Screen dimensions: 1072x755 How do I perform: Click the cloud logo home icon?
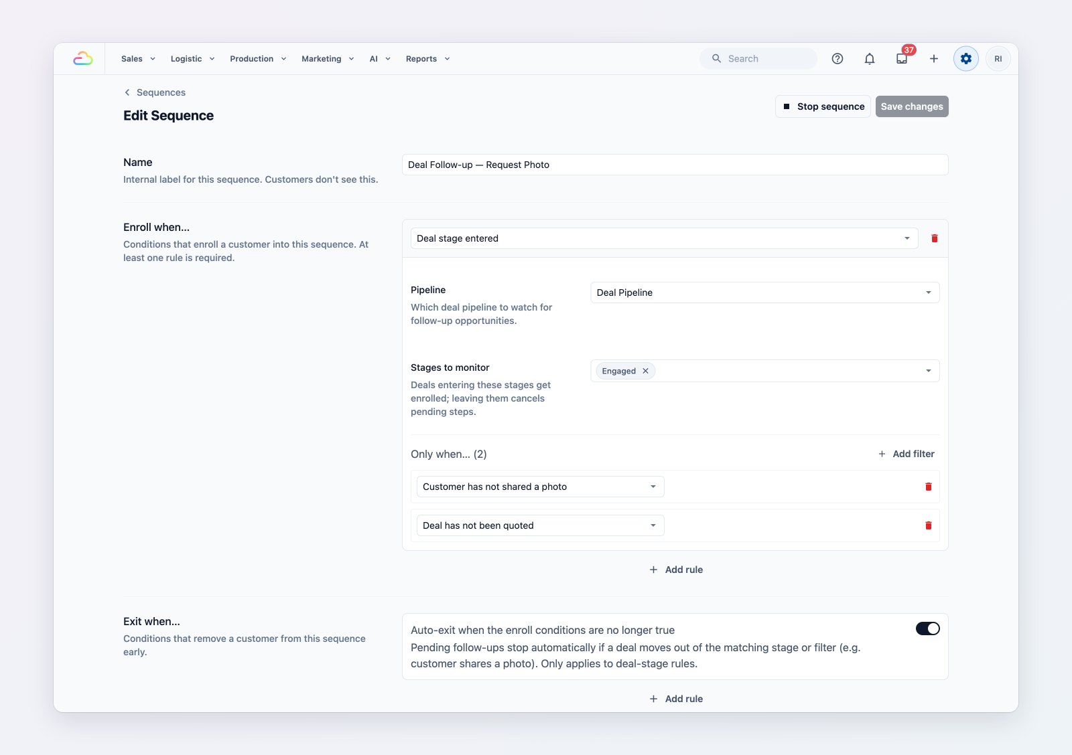pos(83,59)
